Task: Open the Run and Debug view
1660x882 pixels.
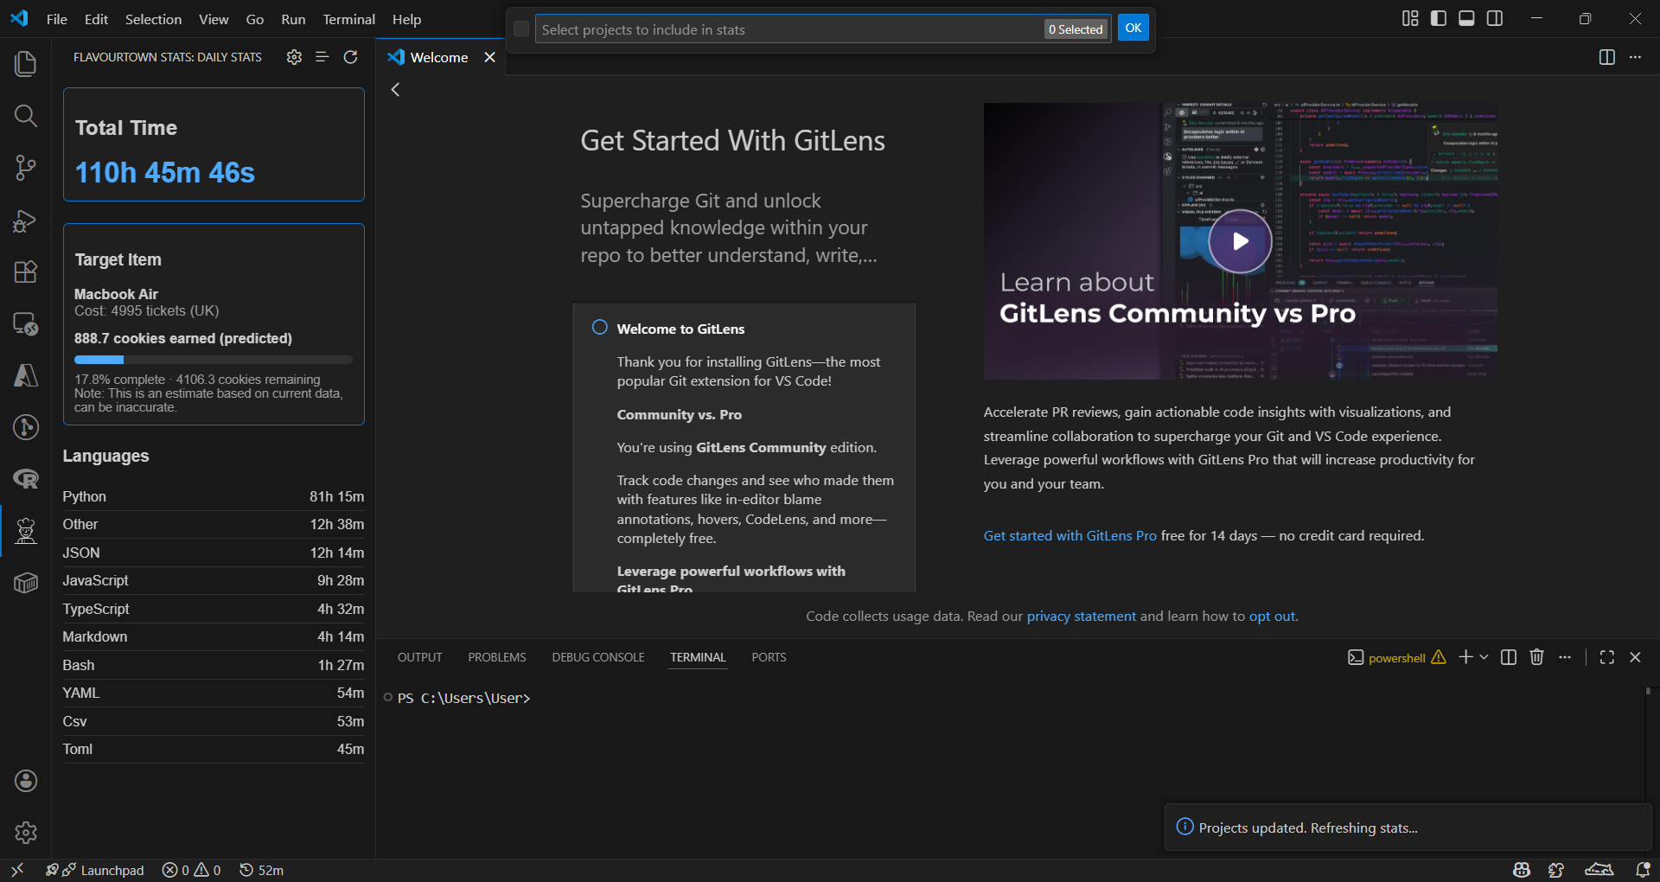Action: 25,220
